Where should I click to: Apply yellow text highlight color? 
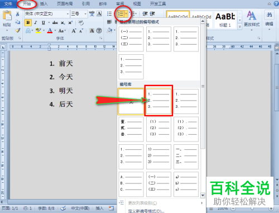(39, 31)
